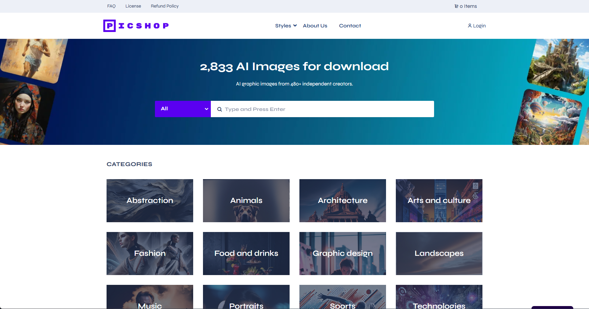Select the Fashion category tile

pos(150,254)
